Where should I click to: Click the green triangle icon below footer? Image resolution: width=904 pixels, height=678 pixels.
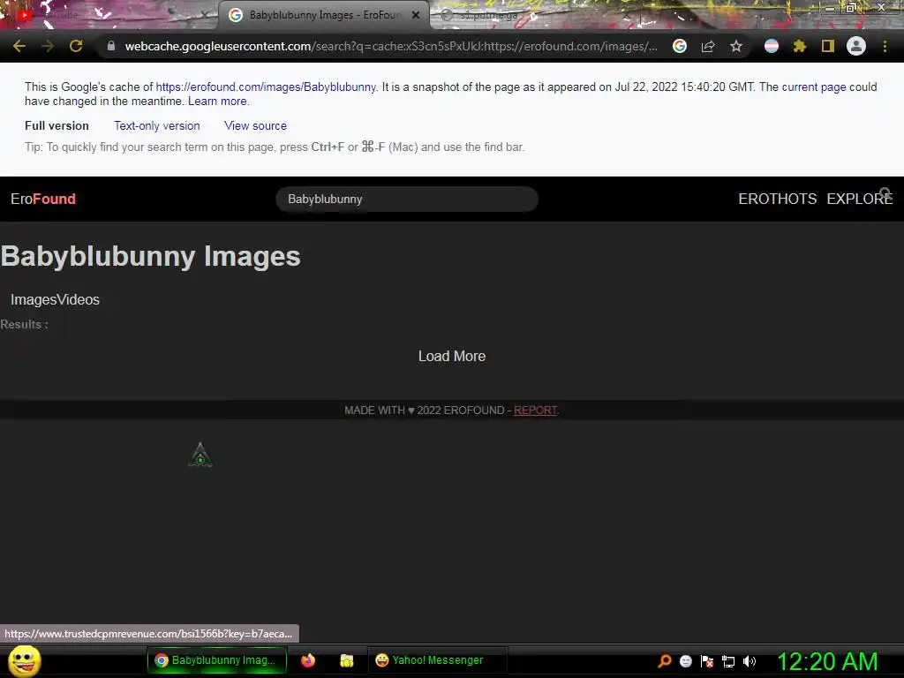[200, 455]
